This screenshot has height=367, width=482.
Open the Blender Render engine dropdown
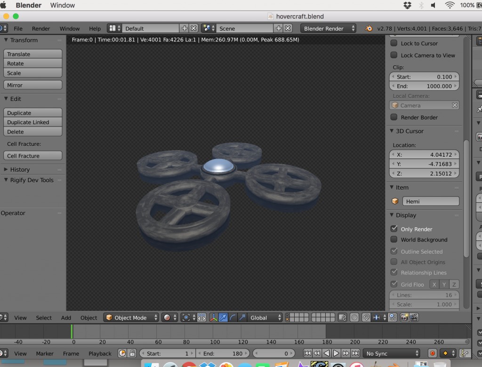click(x=328, y=28)
